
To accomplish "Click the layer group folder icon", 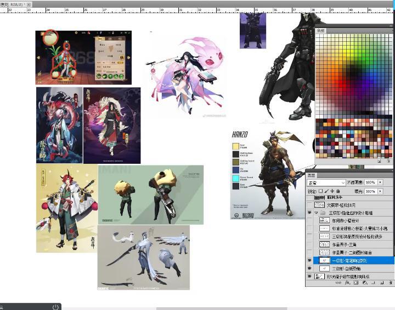I will 323,213.
